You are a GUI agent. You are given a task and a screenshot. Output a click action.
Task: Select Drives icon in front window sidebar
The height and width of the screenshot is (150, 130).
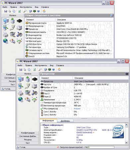[x=35, y=86]
